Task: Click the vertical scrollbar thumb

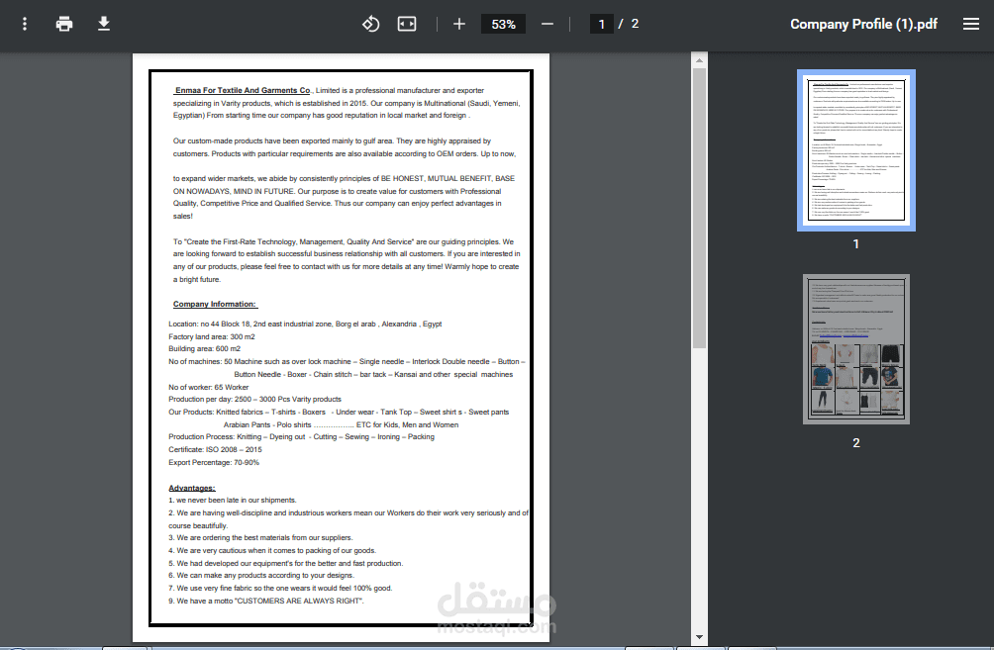Action: pos(699,208)
